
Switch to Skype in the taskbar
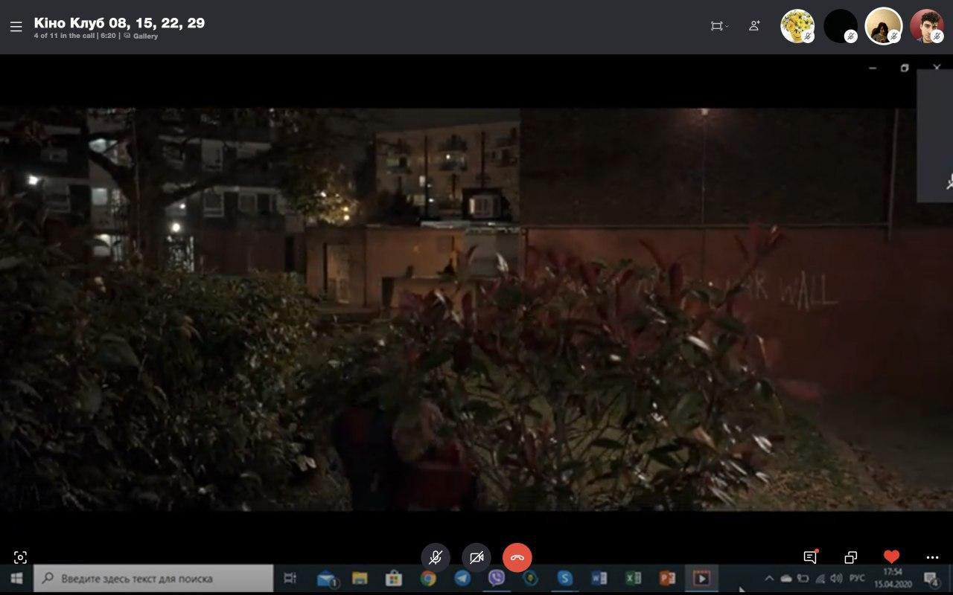(x=565, y=578)
